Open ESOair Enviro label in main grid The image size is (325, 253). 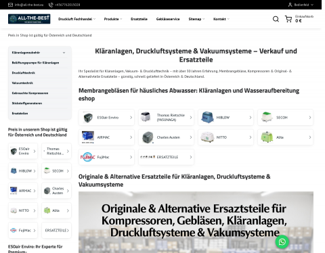tap(108, 118)
